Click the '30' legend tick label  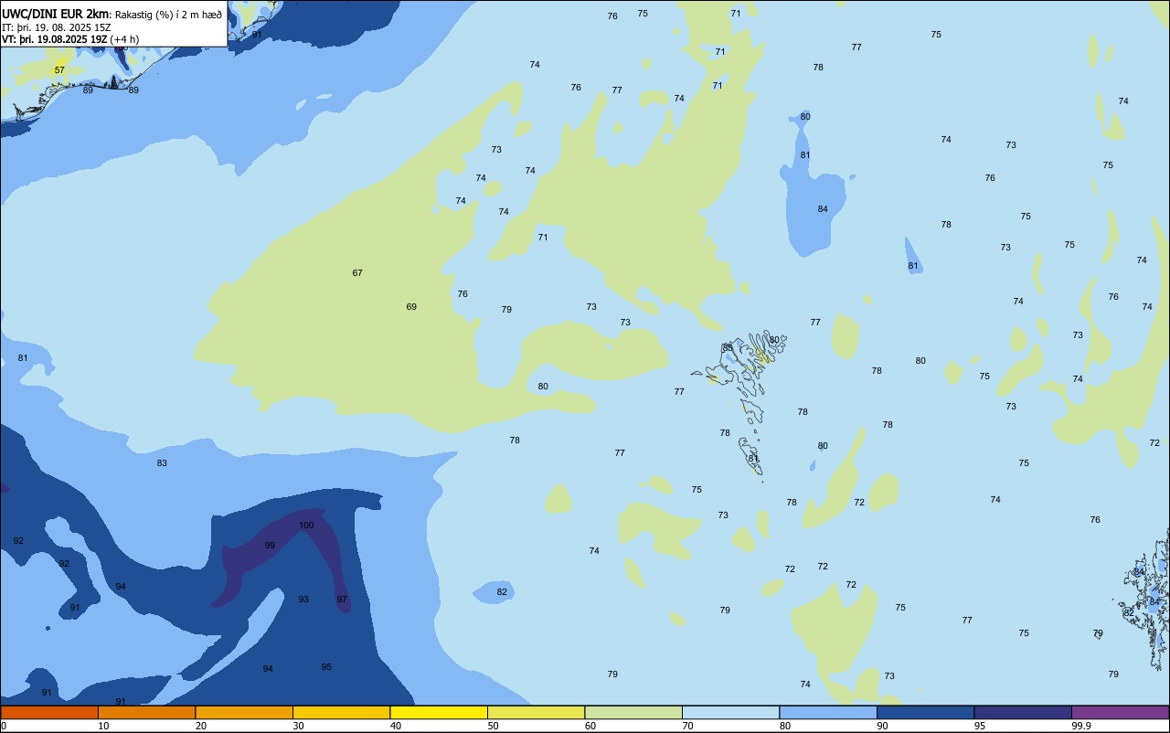point(298,726)
